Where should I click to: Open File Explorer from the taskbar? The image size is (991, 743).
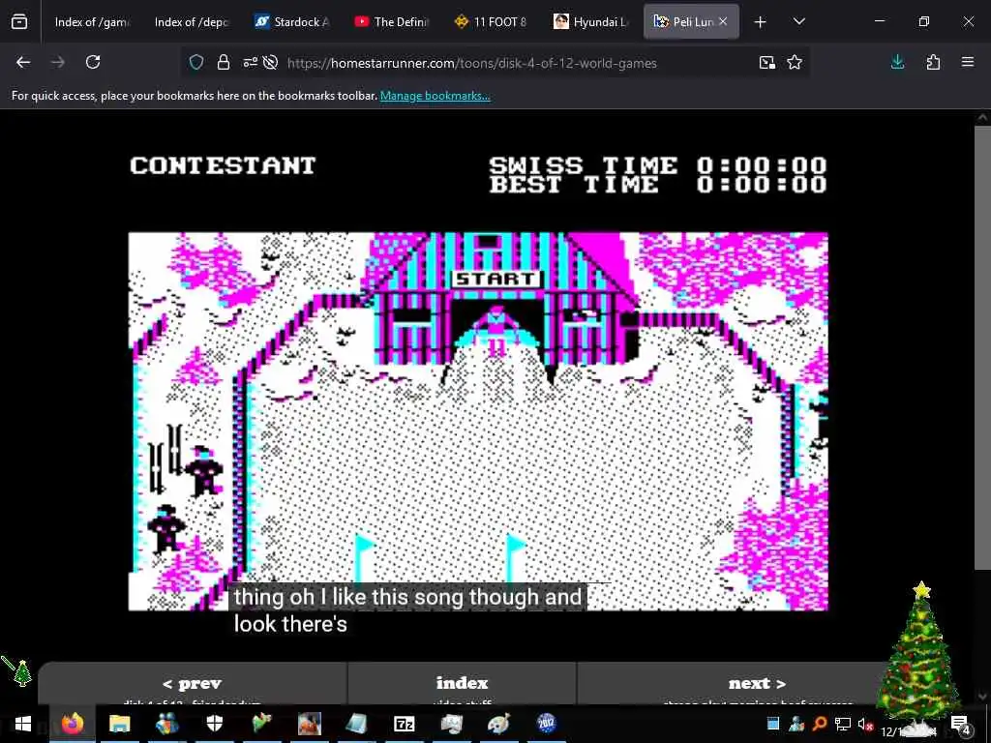tap(119, 724)
